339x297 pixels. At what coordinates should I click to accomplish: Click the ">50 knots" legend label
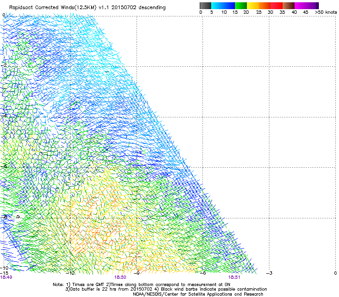click(326, 12)
